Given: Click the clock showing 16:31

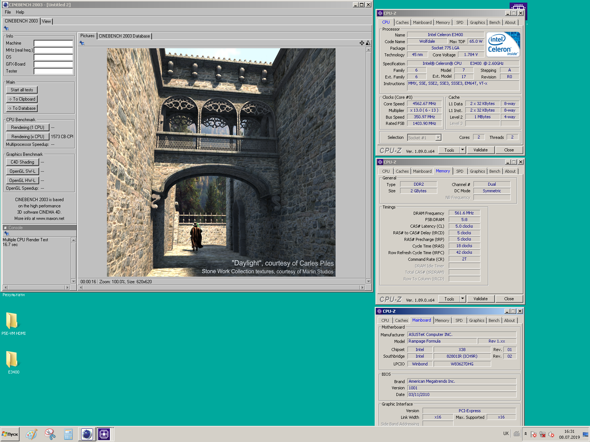Looking at the screenshot, I should pyautogui.click(x=569, y=431).
